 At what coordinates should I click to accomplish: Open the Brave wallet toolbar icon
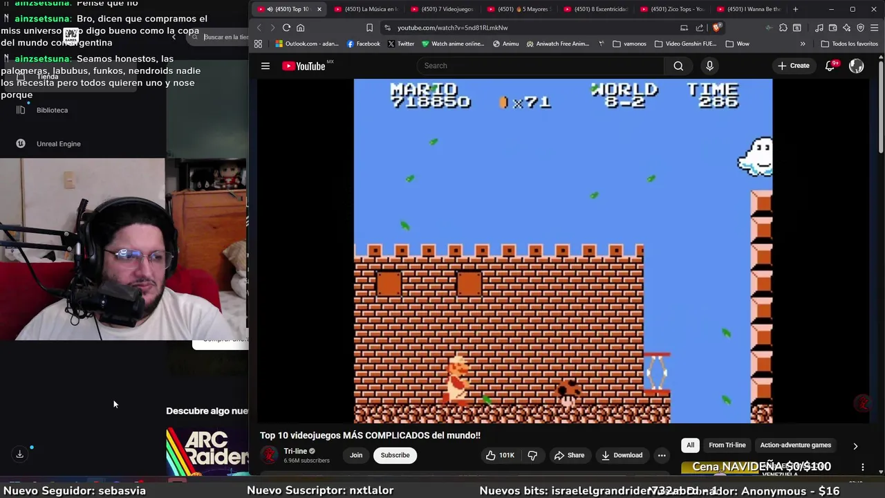(832, 28)
